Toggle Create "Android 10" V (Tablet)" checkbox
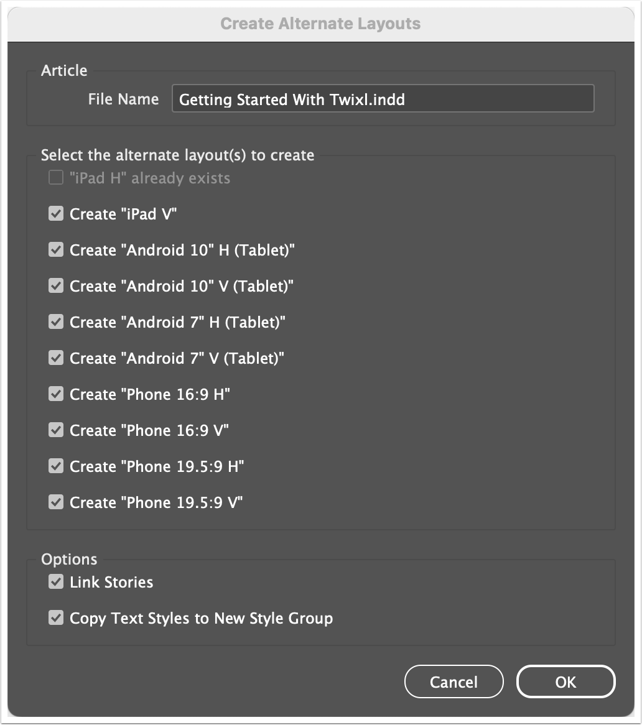 (56, 286)
